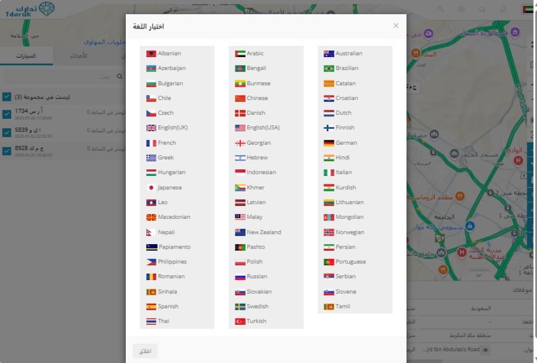537x363 pixels.
Task: Collapse bottom panel with down chevron
Action: [478, 275]
